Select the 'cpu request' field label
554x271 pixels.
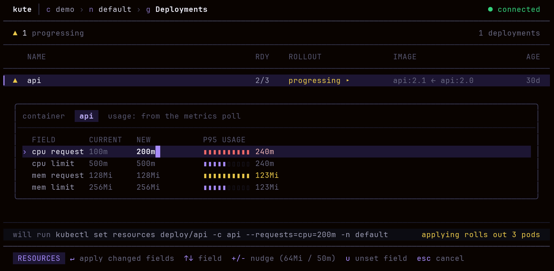click(58, 152)
